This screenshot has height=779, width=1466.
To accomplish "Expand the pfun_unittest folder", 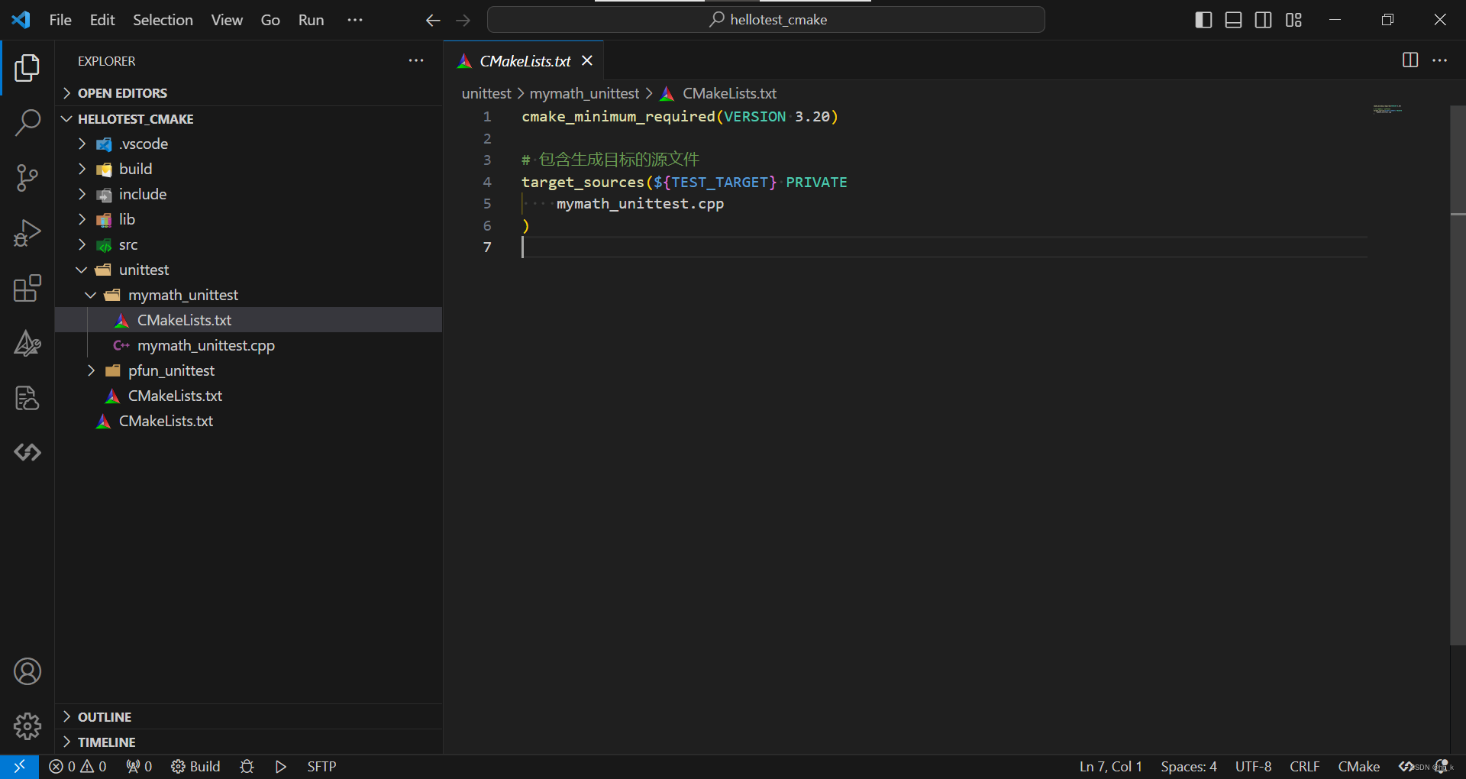I will pyautogui.click(x=249, y=370).
